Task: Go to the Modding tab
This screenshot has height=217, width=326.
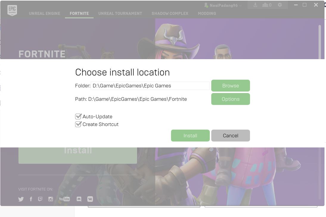Action: [207, 13]
